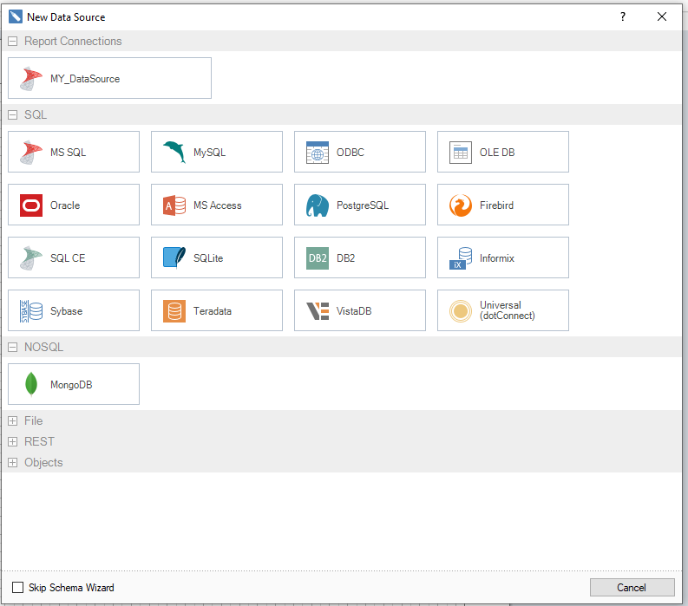The height and width of the screenshot is (606, 688).
Task: Expand the REST section
Action: [13, 441]
